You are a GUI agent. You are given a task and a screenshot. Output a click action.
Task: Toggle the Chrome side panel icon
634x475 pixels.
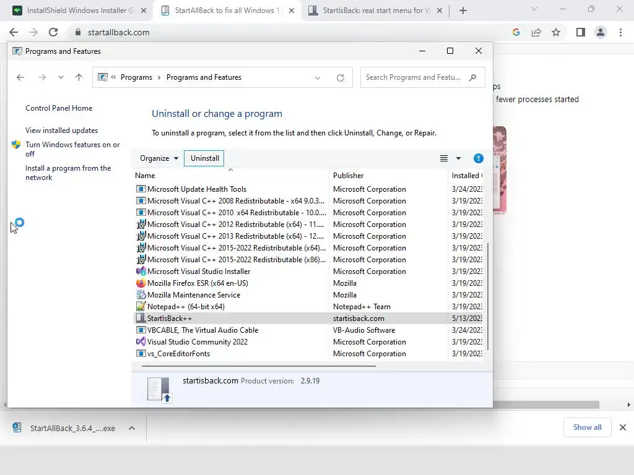[581, 32]
